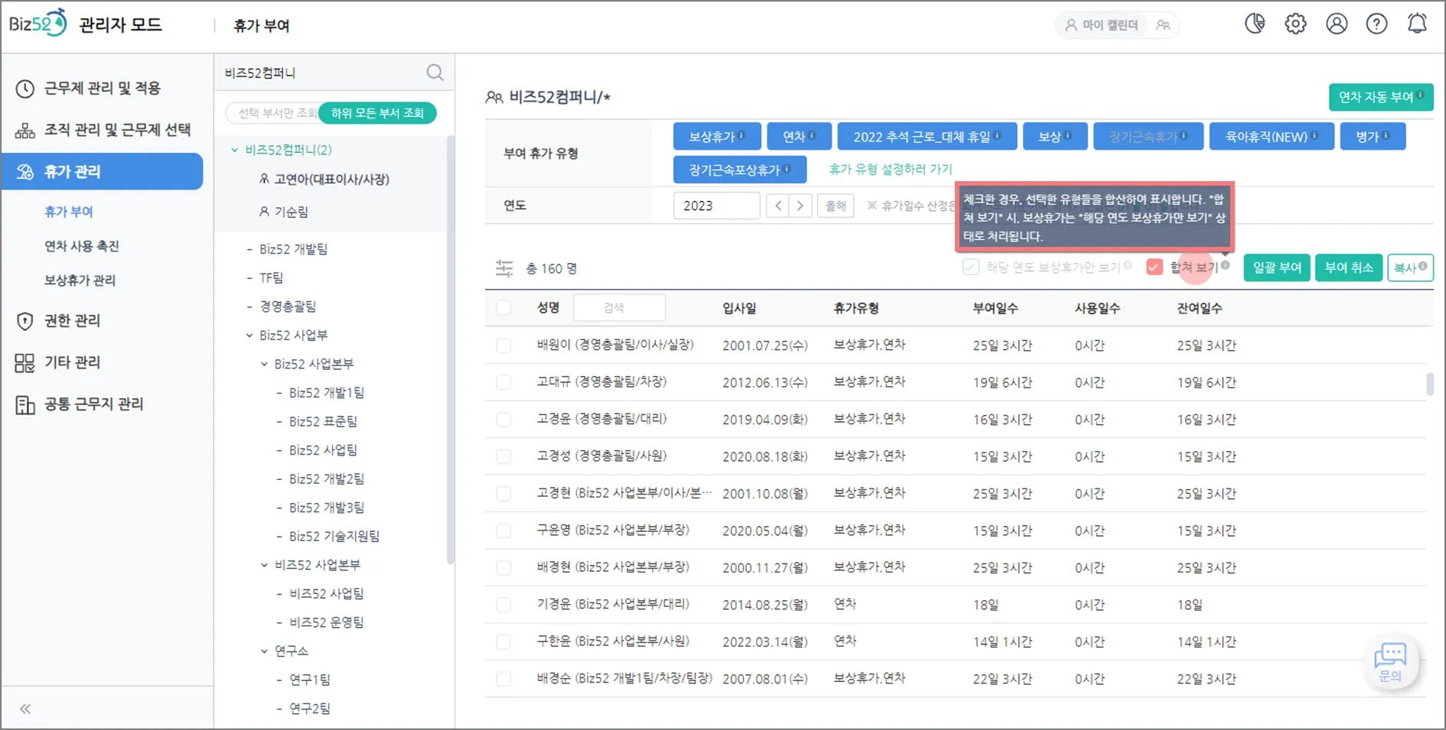Screen dimensions: 1446x730
Task: Click the Biz52 logo
Action: 38,24
